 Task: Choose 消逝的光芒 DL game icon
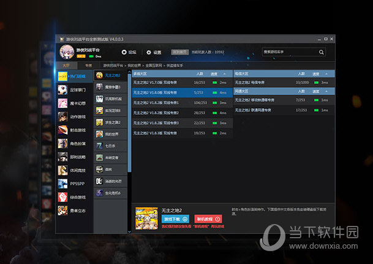point(99,181)
